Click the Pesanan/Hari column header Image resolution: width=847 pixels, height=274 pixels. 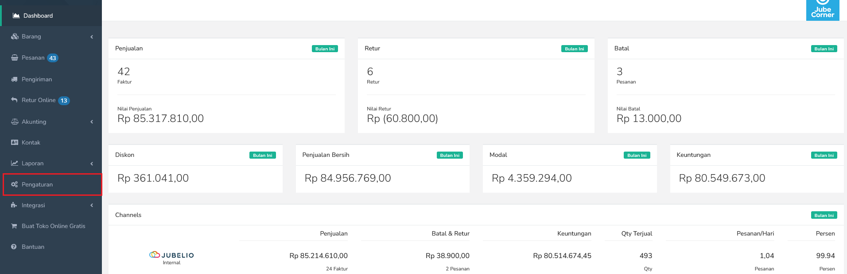point(755,233)
